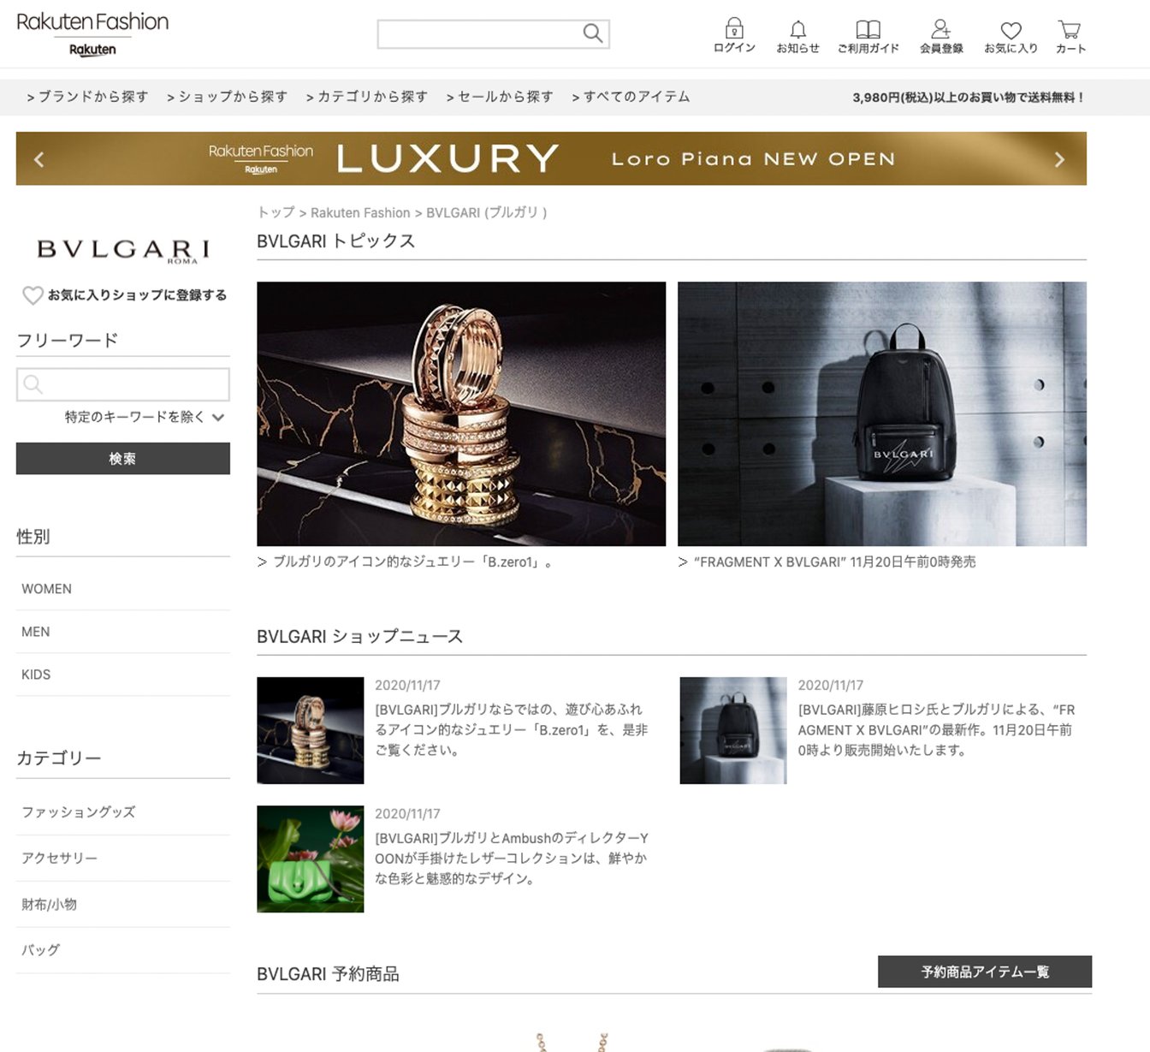The image size is (1150, 1052).
Task: Show the next luxury banner slide
Action: pyautogui.click(x=1059, y=159)
